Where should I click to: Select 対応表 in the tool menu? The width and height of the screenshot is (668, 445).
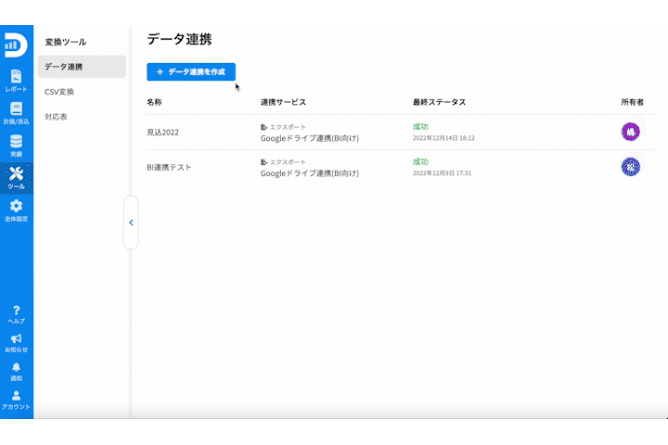pos(56,117)
